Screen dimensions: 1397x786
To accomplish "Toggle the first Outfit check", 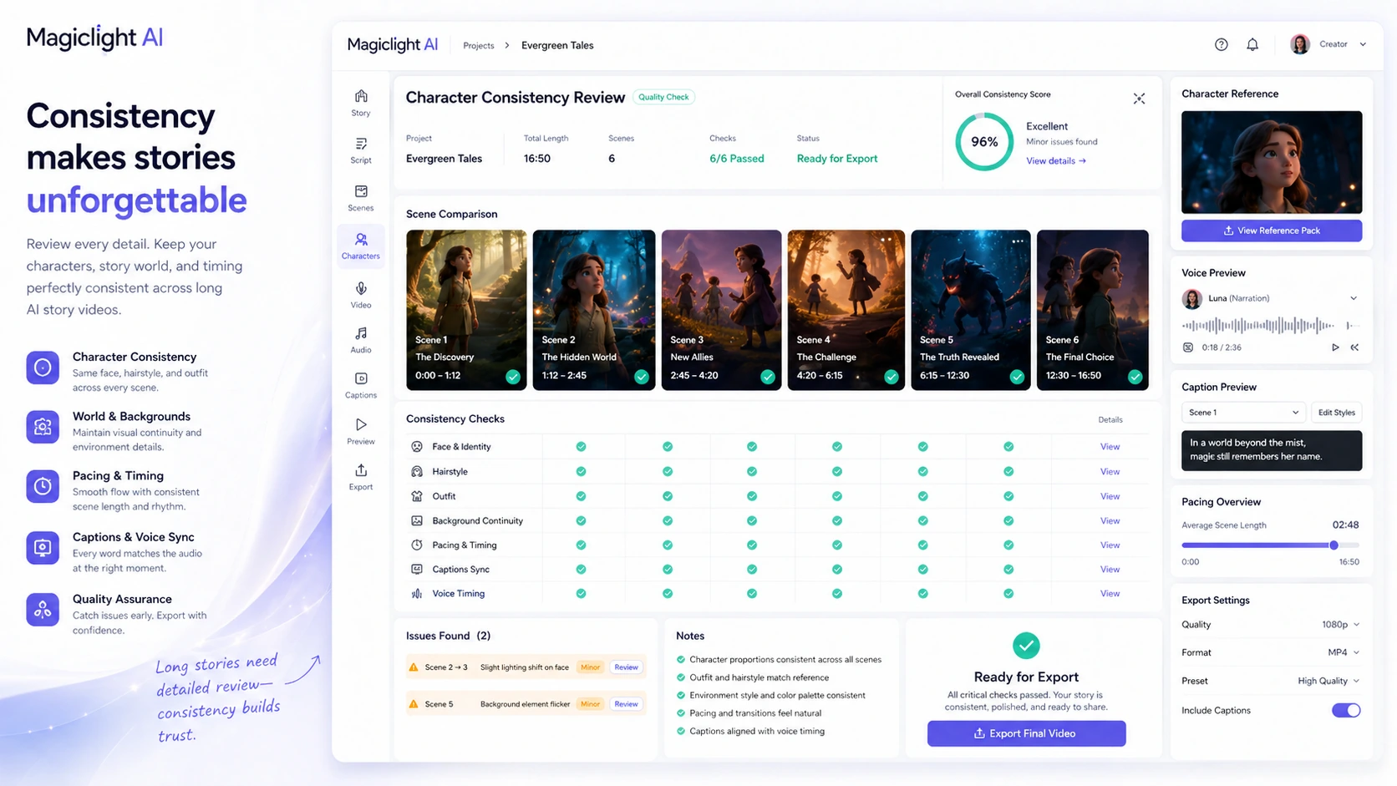I will tap(581, 496).
